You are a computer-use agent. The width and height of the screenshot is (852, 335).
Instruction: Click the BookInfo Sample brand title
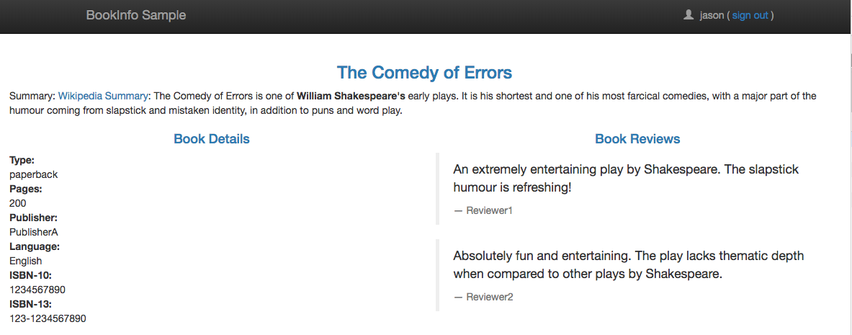(136, 15)
